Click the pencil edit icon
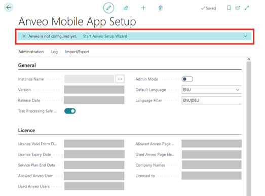 point(108,8)
